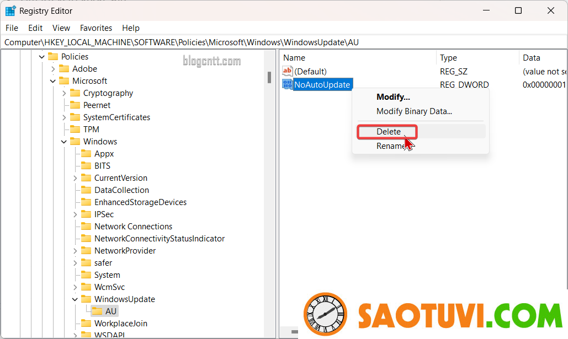Click the tree pane vertical scrollbar thumb
Viewport: 568px width, 339px height.
(269, 77)
